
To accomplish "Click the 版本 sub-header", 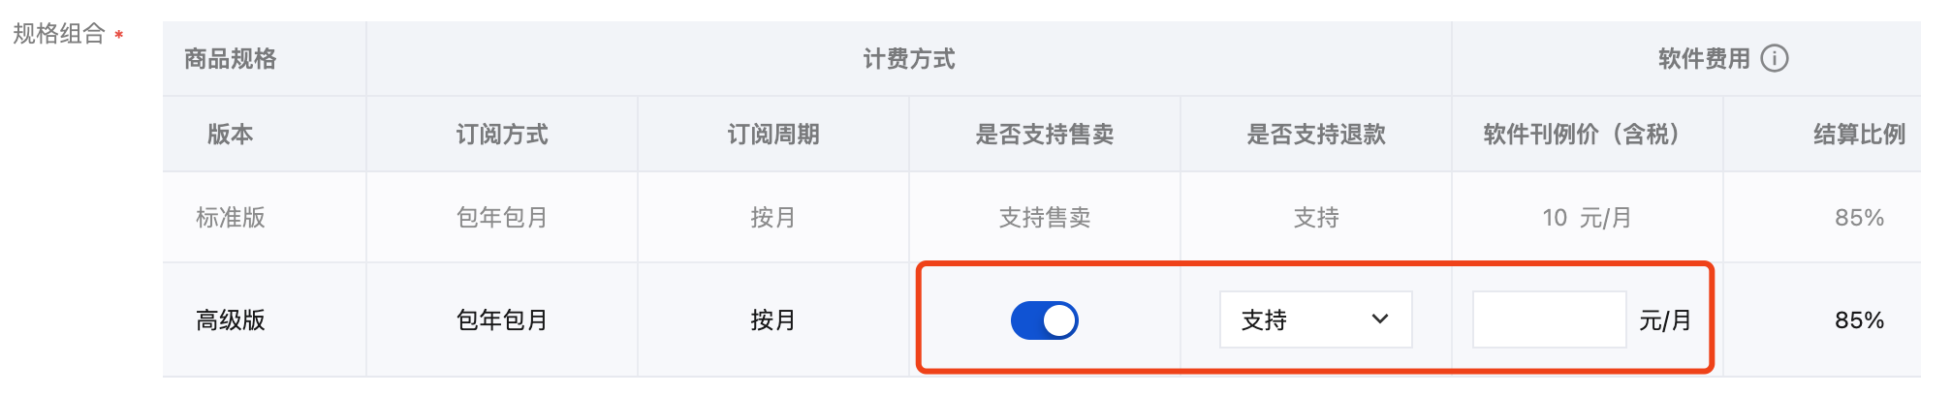I will [x=231, y=135].
